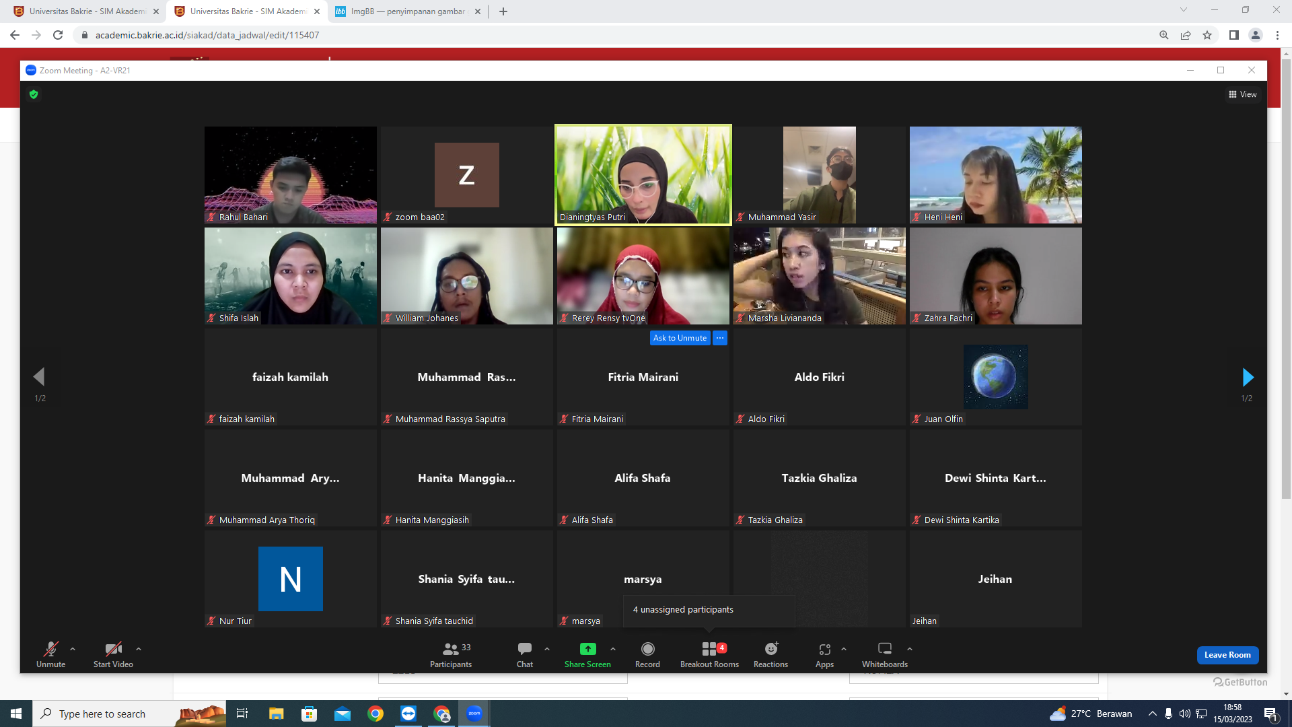The height and width of the screenshot is (727, 1292).
Task: Close the first Universitas Bakrie tab
Action: point(156,11)
